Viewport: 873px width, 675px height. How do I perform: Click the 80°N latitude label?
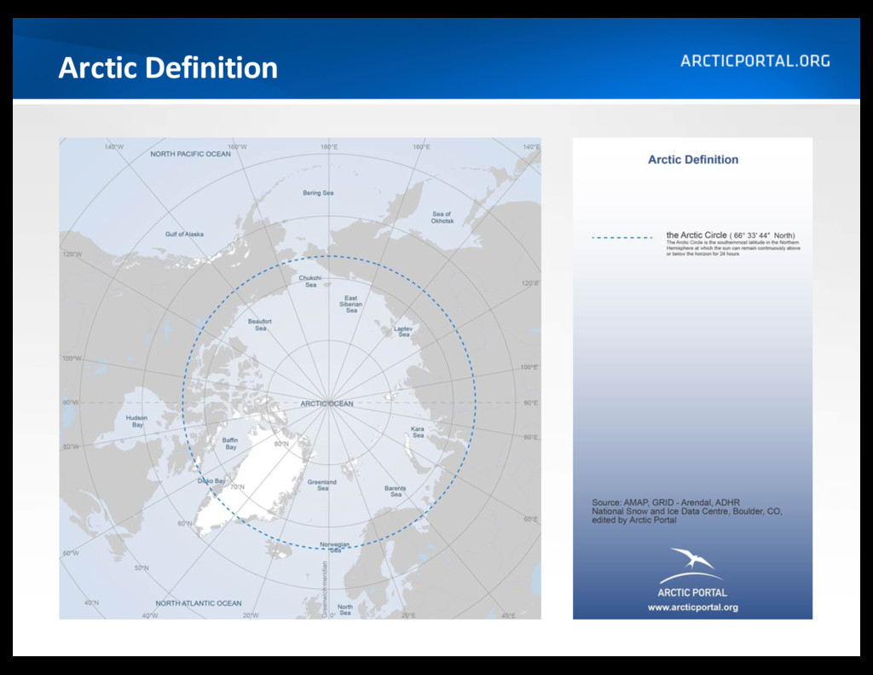[281, 445]
